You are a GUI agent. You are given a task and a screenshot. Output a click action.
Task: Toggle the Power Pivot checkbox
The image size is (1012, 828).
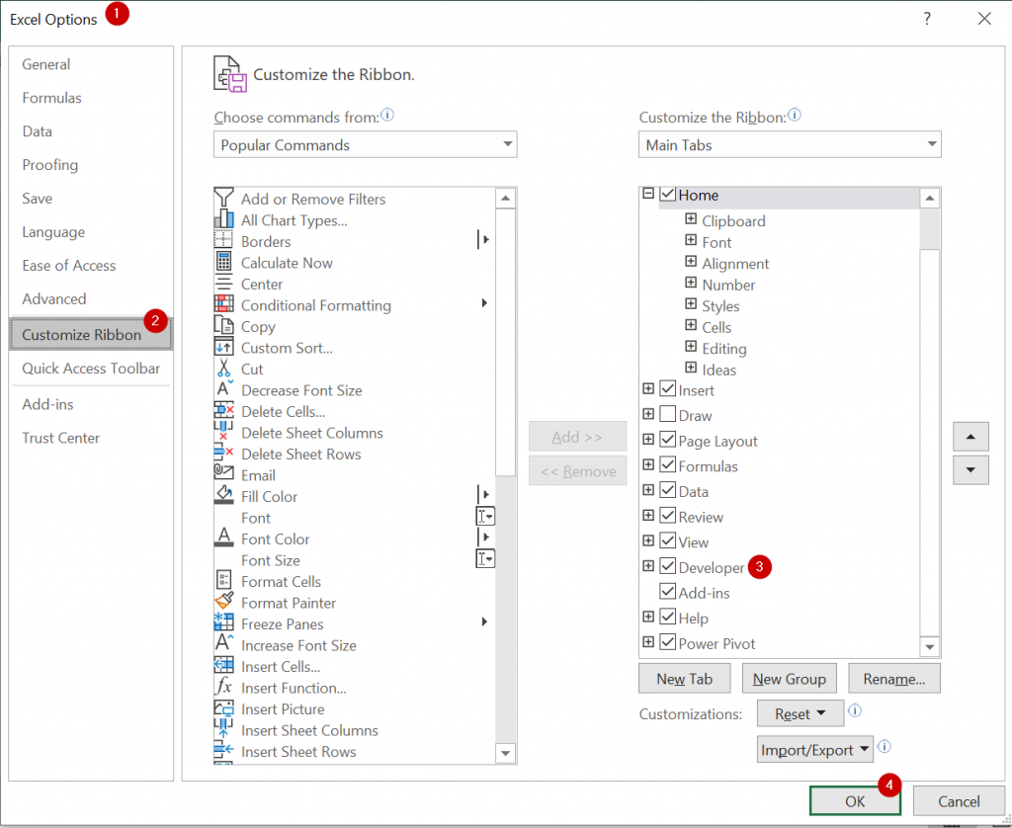click(668, 643)
